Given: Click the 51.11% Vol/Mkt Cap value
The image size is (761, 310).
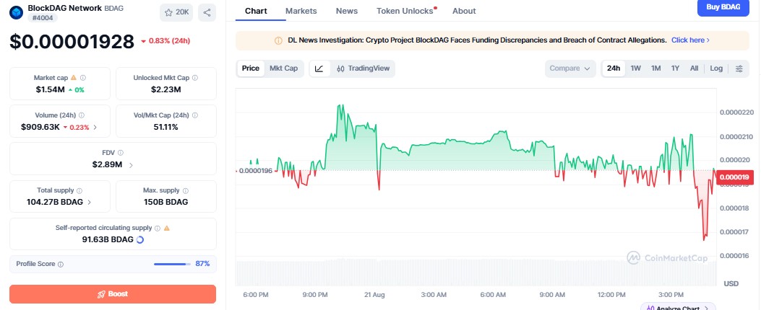Looking at the screenshot, I should tap(166, 128).
